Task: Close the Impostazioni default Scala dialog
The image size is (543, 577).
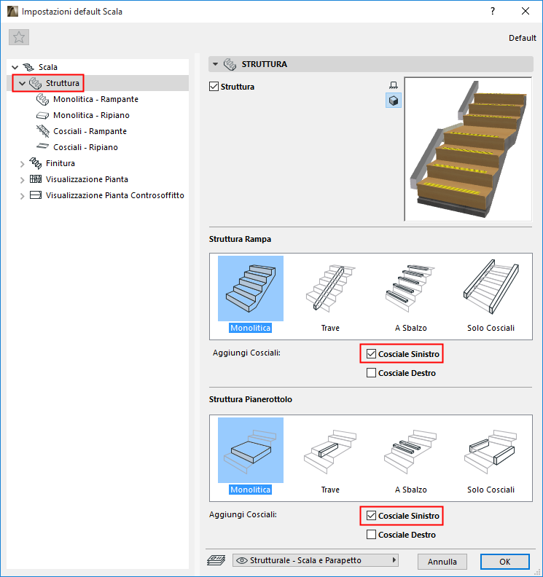Action: 526,11
